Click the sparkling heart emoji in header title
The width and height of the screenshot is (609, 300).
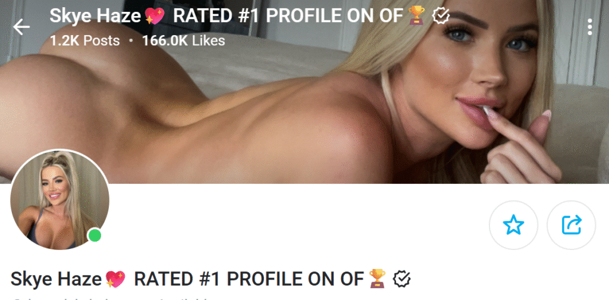[154, 16]
